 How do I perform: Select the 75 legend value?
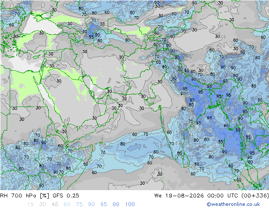[79, 204]
